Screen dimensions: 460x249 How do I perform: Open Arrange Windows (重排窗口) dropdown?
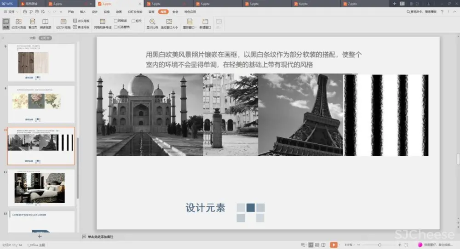(x=190, y=24)
